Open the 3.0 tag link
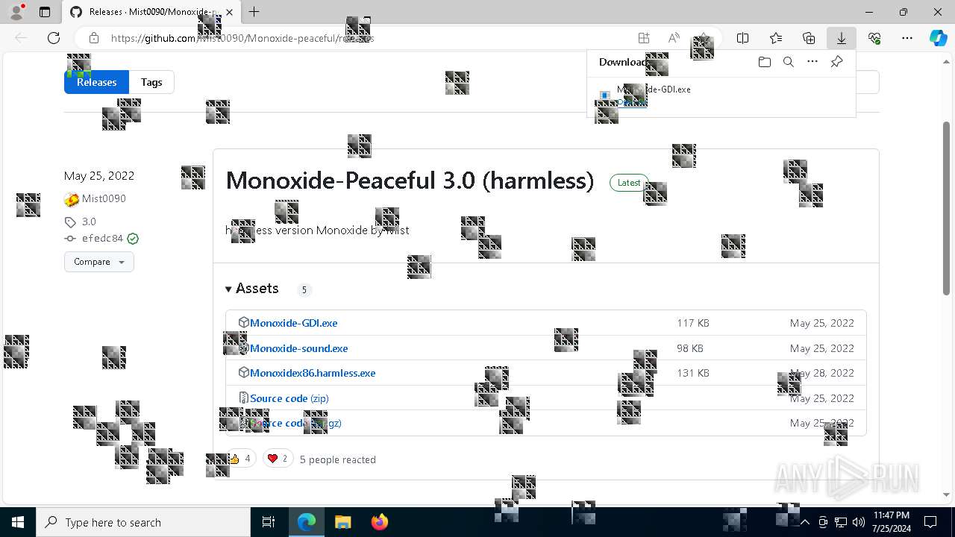The image size is (955, 537). click(x=89, y=222)
